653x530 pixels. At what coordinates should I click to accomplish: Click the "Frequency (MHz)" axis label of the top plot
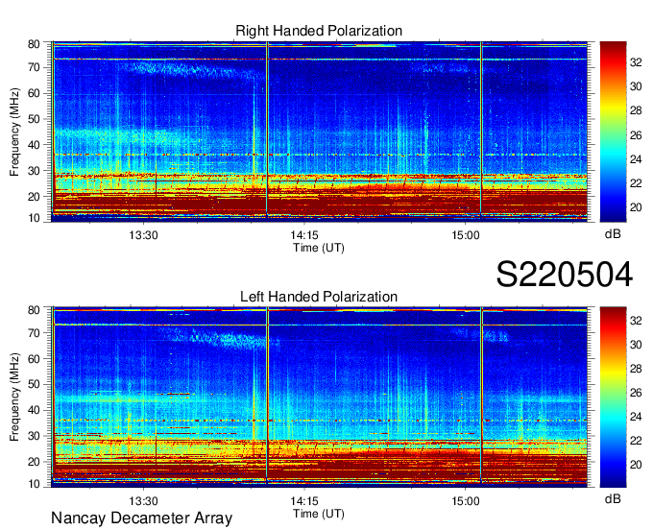pos(14,132)
